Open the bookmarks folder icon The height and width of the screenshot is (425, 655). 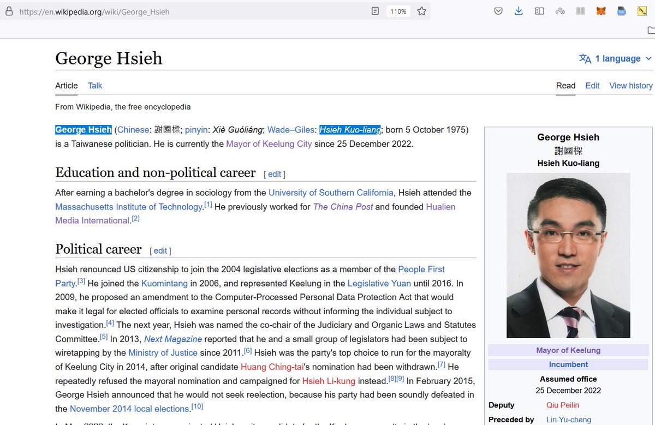point(651,31)
